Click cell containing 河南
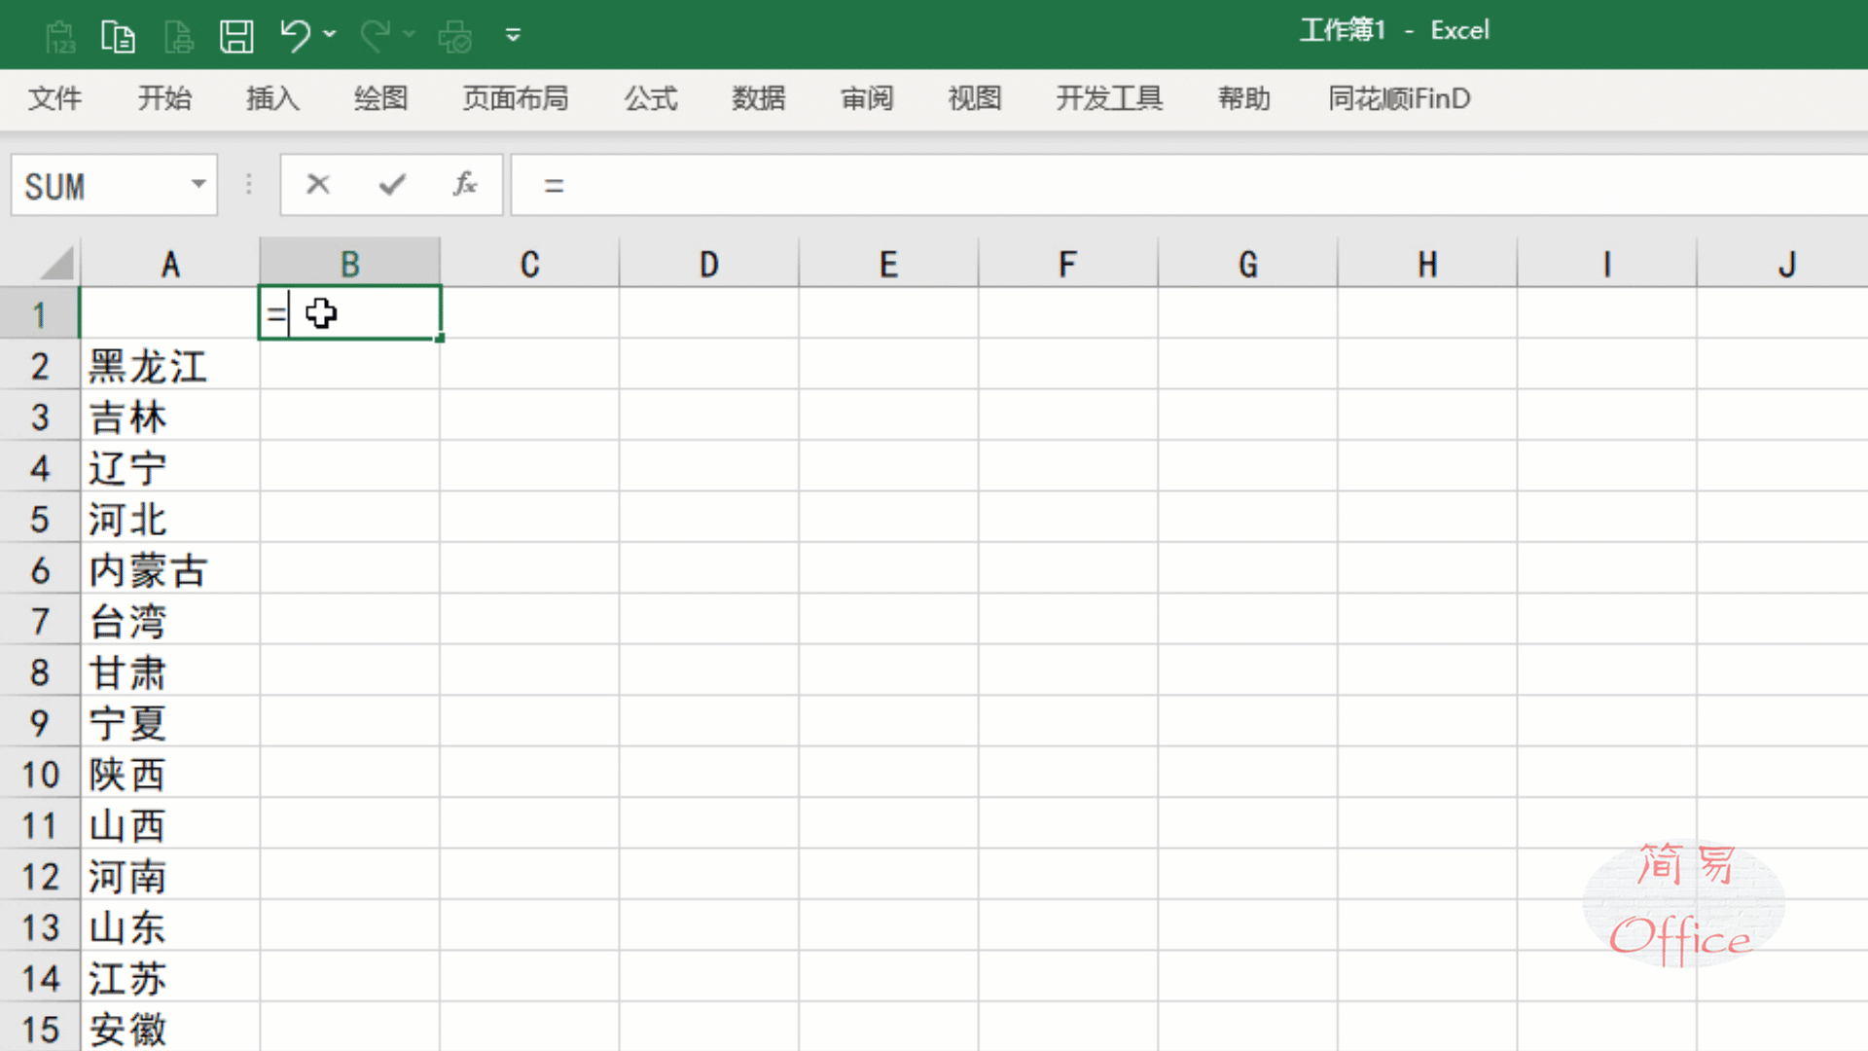This screenshot has width=1868, height=1051. click(170, 875)
